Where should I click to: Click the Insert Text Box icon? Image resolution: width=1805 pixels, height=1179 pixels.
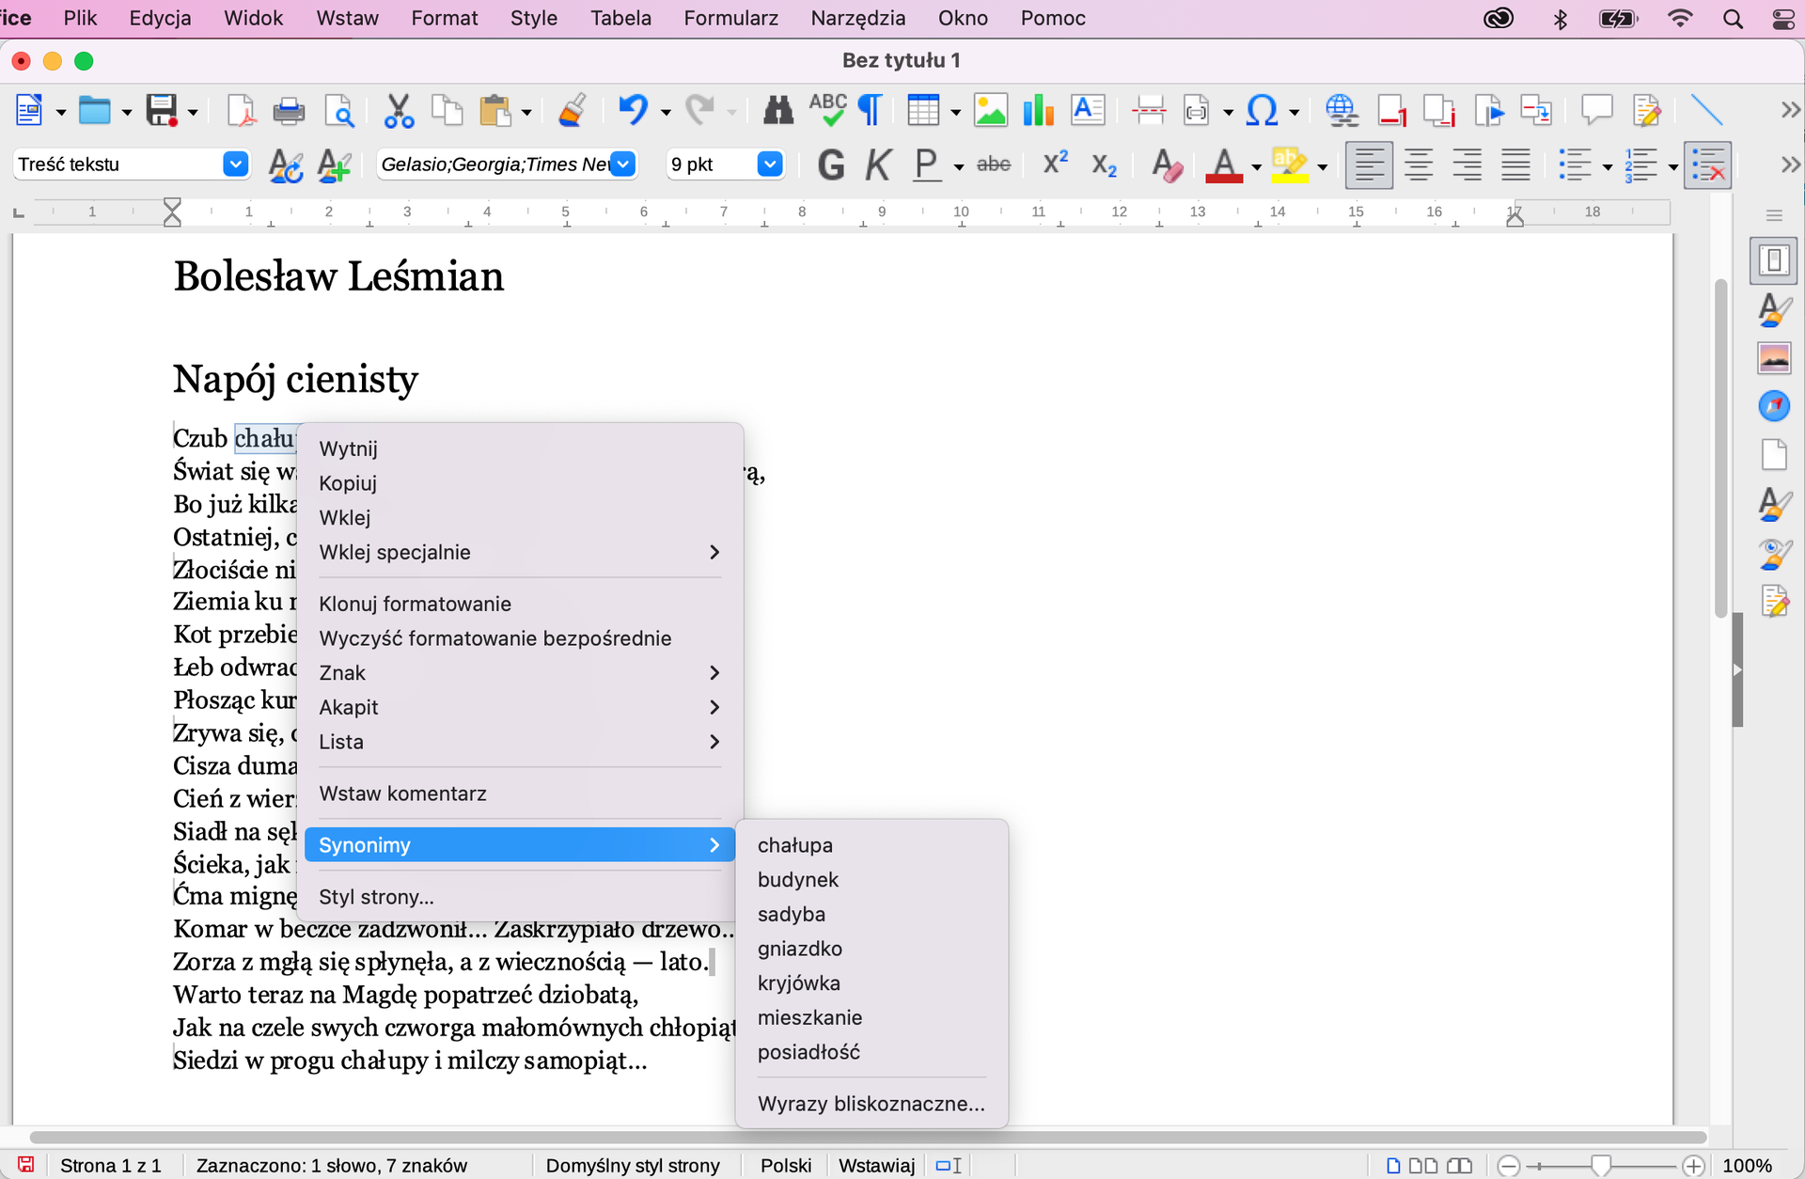click(x=1088, y=111)
